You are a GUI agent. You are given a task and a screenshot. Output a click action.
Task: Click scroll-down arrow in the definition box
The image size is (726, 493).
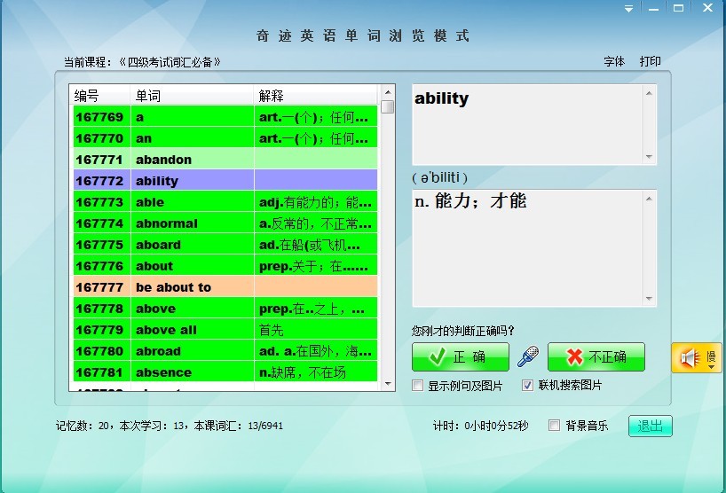tap(650, 300)
